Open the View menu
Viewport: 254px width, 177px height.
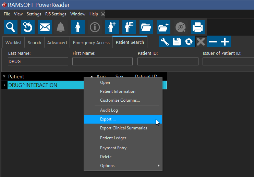point(18,14)
